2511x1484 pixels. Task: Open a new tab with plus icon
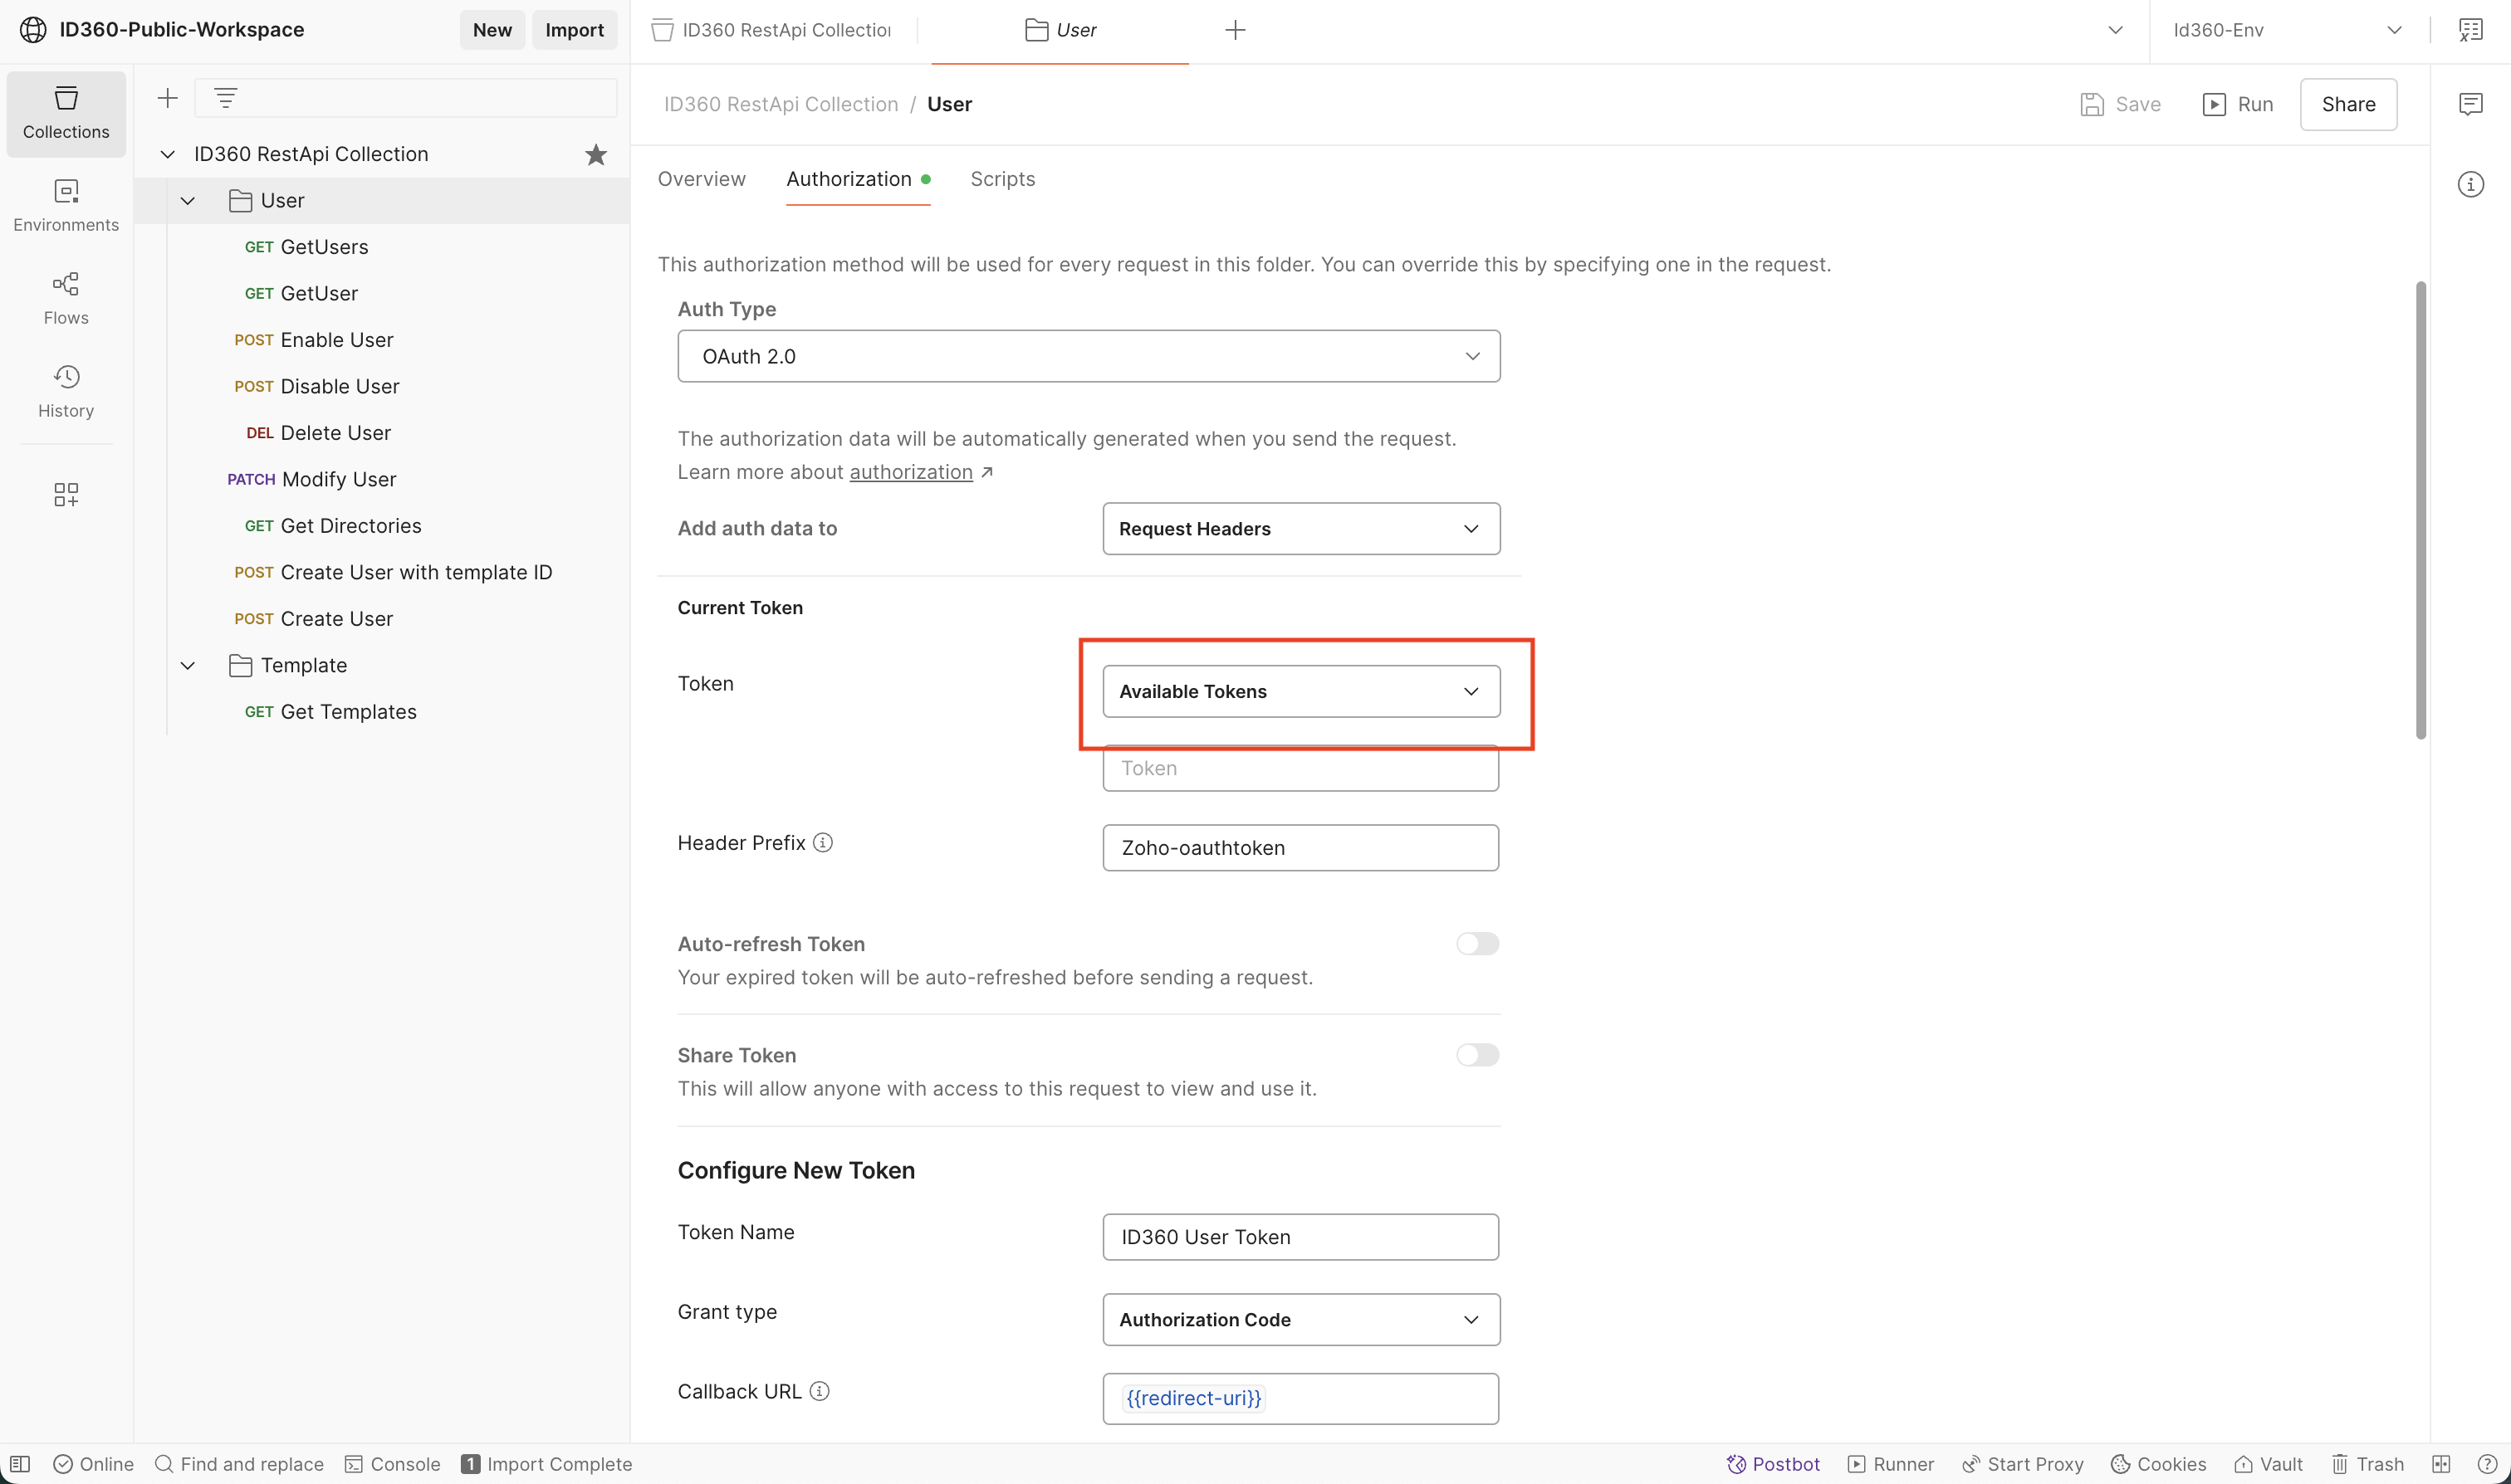(1236, 30)
